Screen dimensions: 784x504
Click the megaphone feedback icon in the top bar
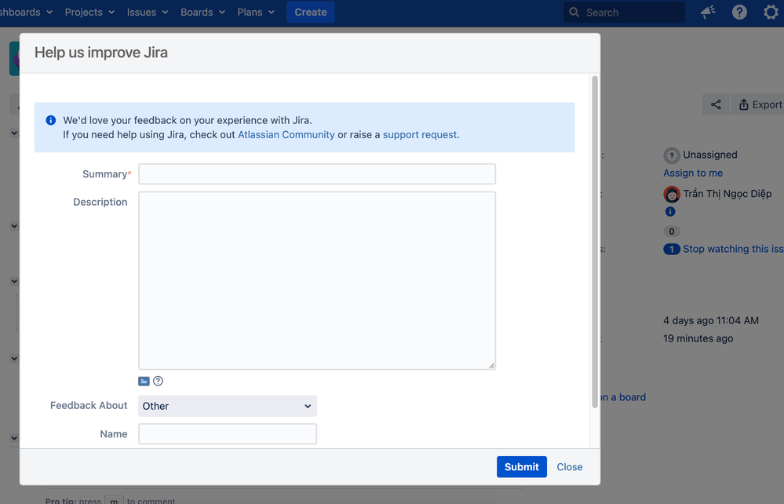click(x=708, y=12)
